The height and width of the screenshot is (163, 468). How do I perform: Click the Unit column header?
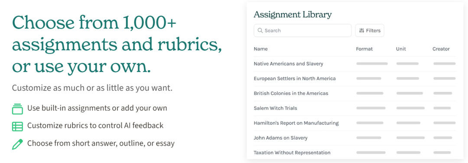click(401, 49)
